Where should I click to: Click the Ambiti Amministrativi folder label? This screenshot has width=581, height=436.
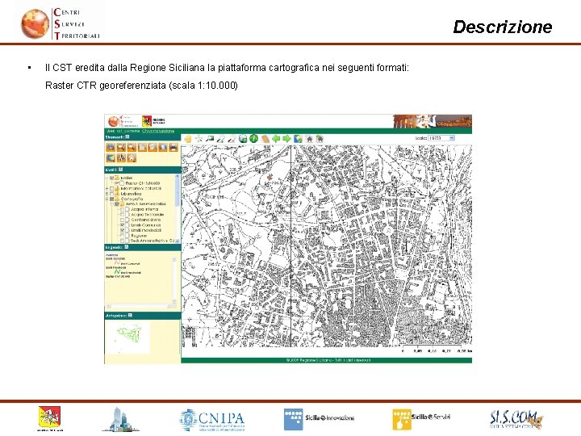145,204
